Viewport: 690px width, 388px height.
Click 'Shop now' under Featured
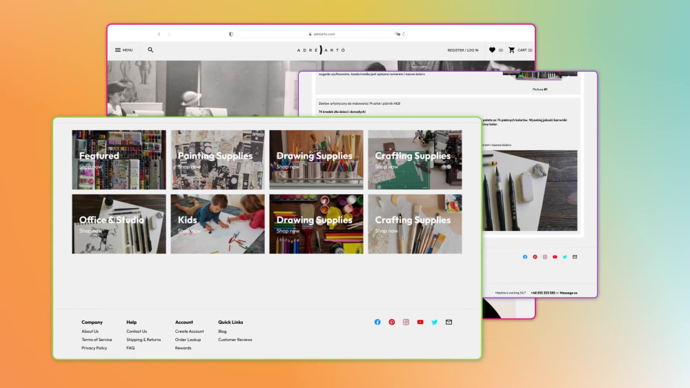pos(90,167)
